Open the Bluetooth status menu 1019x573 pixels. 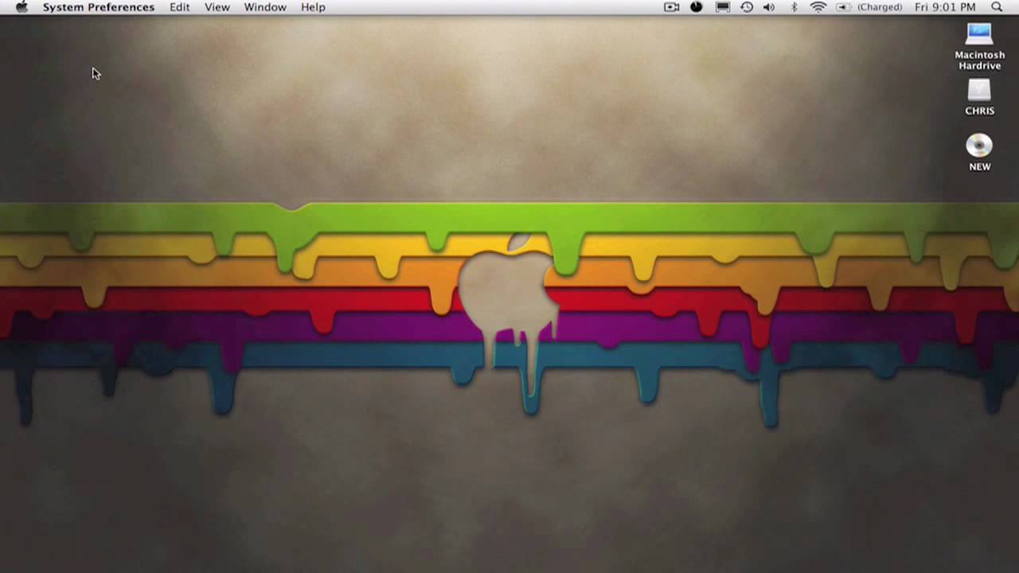(x=794, y=7)
